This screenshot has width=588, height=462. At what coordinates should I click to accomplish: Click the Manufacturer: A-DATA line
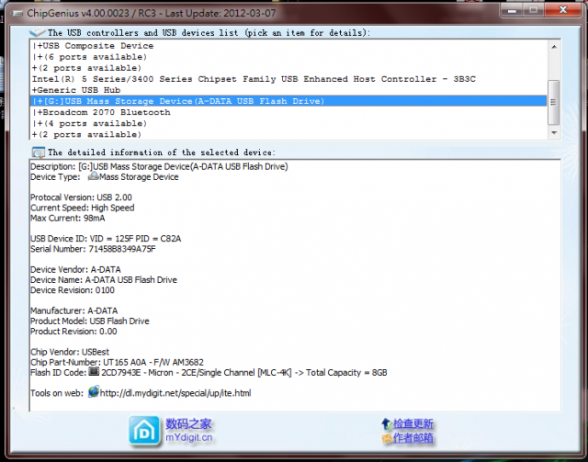[73, 310]
